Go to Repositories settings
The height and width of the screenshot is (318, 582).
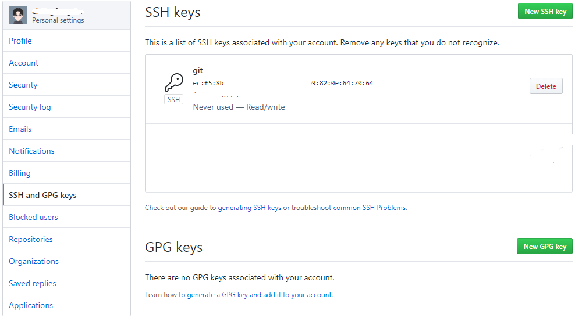pos(31,239)
